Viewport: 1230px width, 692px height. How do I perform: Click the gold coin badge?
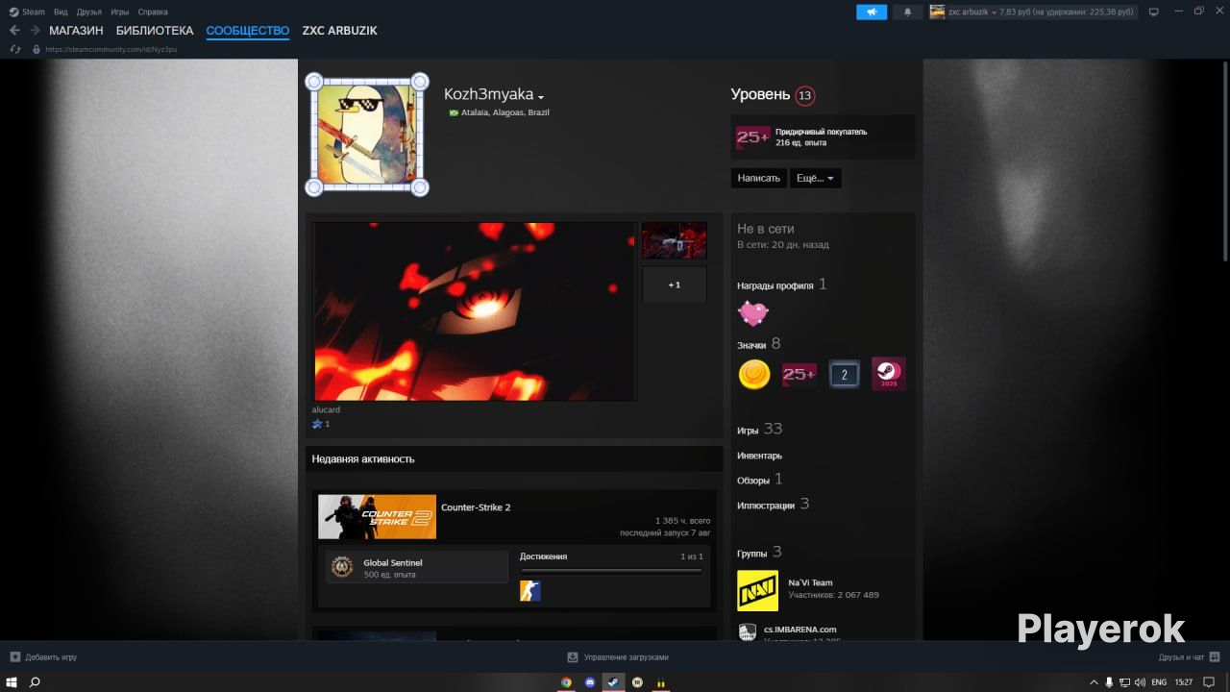[754, 375]
